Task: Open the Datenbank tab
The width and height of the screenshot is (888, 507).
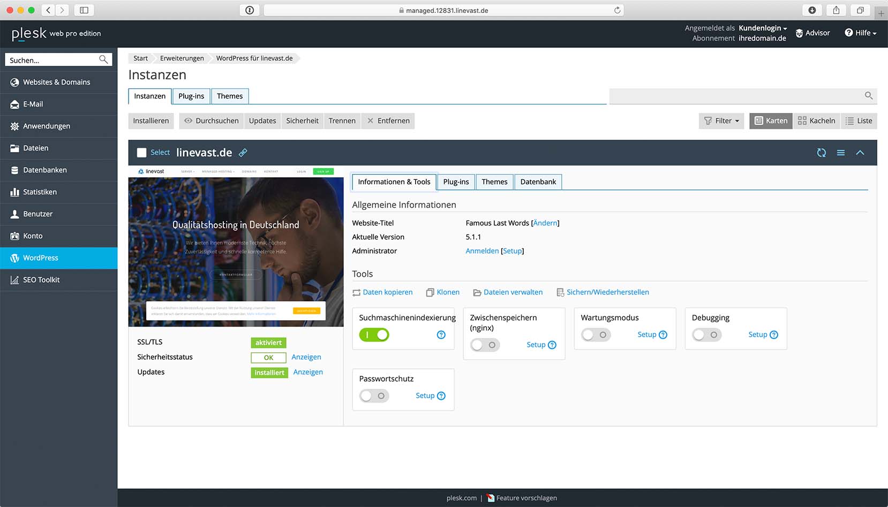Action: tap(538, 182)
